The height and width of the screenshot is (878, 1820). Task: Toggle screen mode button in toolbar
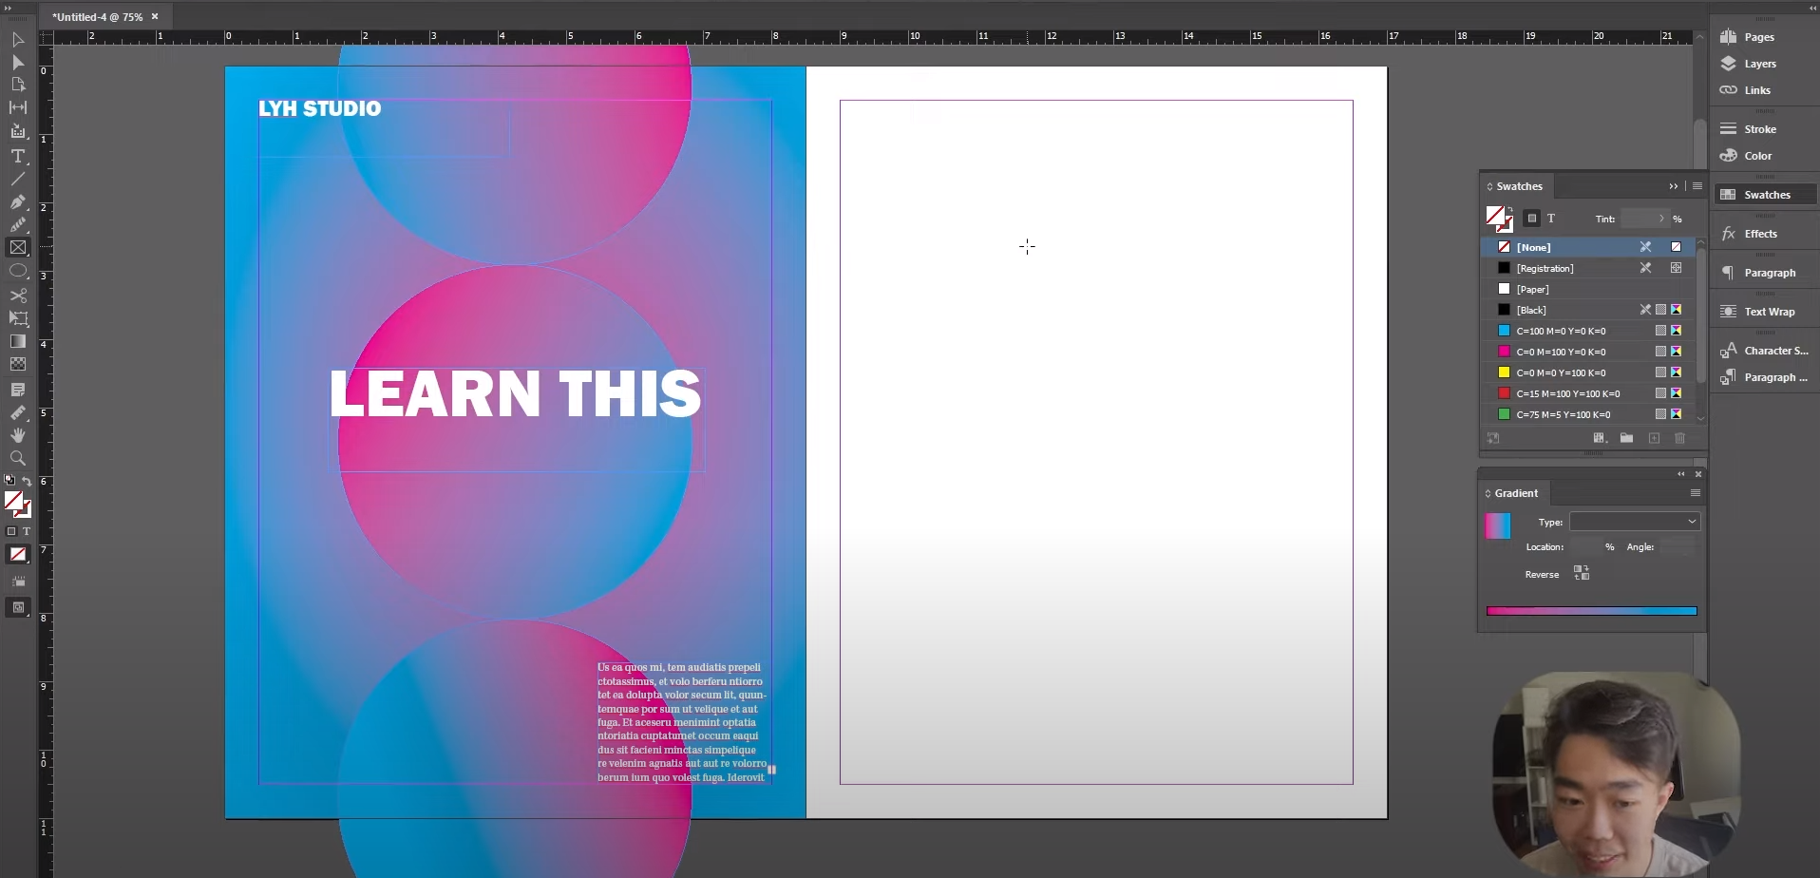pyautogui.click(x=18, y=608)
